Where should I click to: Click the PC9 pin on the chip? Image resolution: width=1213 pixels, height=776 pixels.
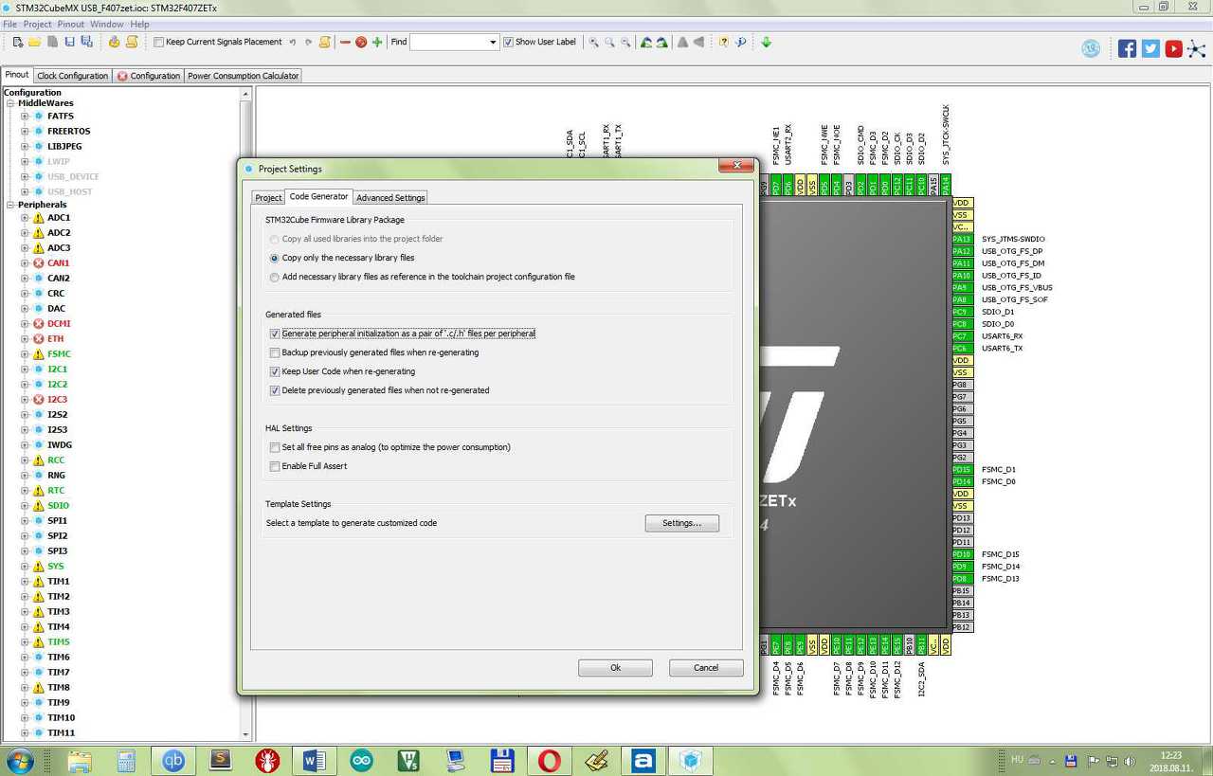(962, 312)
